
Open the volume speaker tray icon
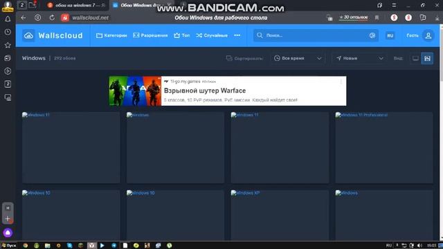click(x=419, y=246)
